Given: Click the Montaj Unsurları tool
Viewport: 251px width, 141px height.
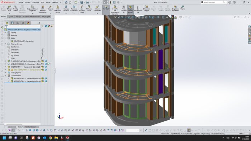Looking at the screenshot, I should pyautogui.click(x=66, y=9).
